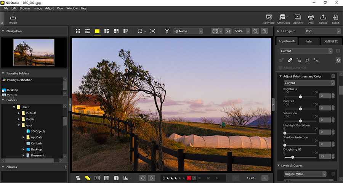343x183 pixels.
Task: Select the 3D Objects folder
Action: pos(38,131)
